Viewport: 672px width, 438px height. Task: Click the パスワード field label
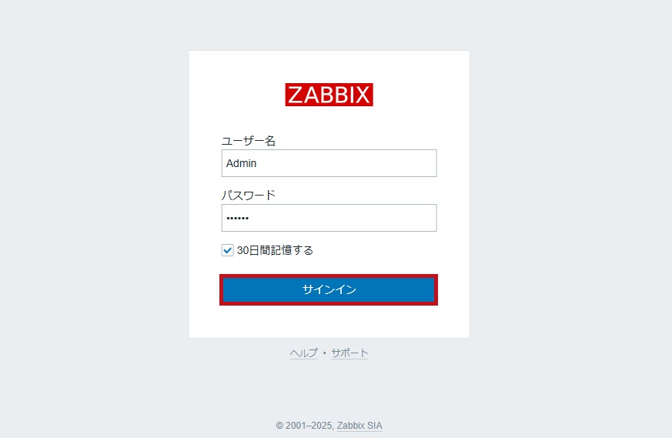click(248, 196)
